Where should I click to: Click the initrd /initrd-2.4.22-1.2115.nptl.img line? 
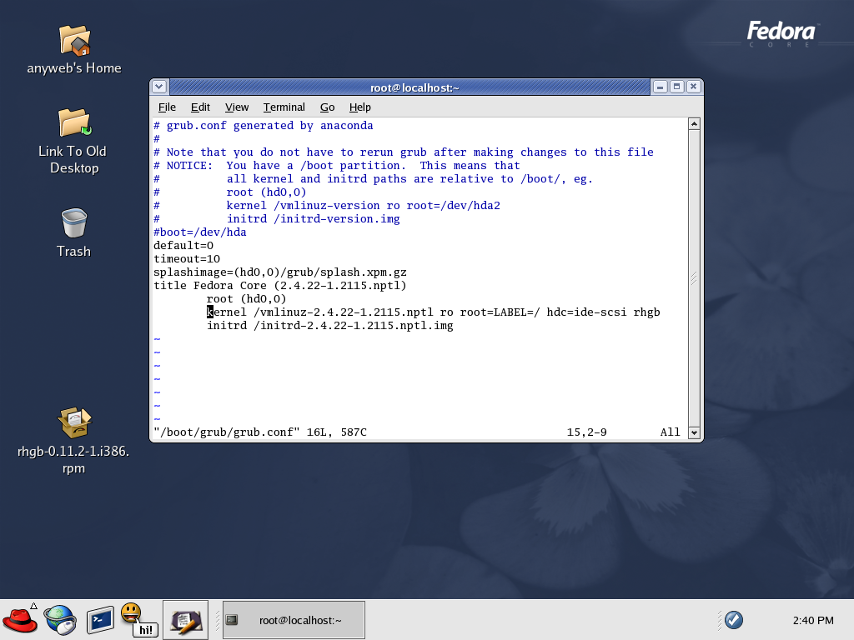[330, 326]
